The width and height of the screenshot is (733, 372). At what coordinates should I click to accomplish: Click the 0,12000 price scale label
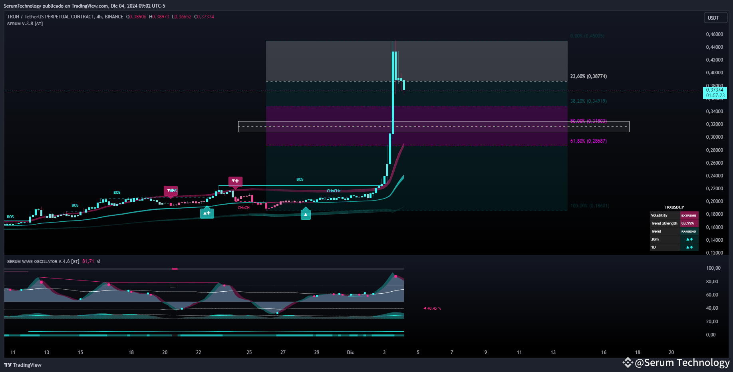coord(715,253)
